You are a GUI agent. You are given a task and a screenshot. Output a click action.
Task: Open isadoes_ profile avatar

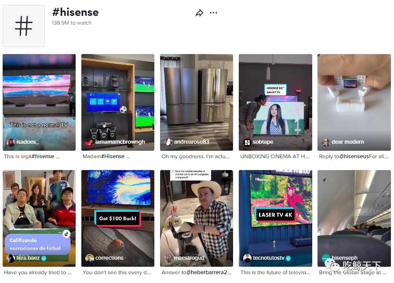(11, 142)
